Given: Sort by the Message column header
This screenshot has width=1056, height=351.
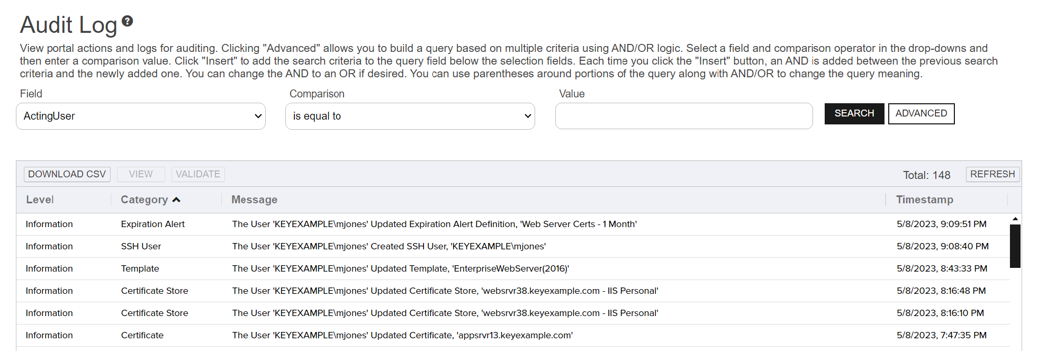Looking at the screenshot, I should point(254,200).
